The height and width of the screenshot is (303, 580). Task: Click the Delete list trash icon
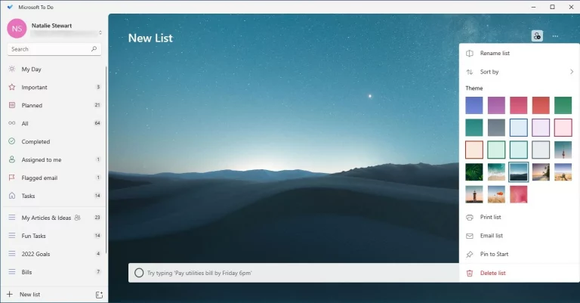tap(470, 273)
